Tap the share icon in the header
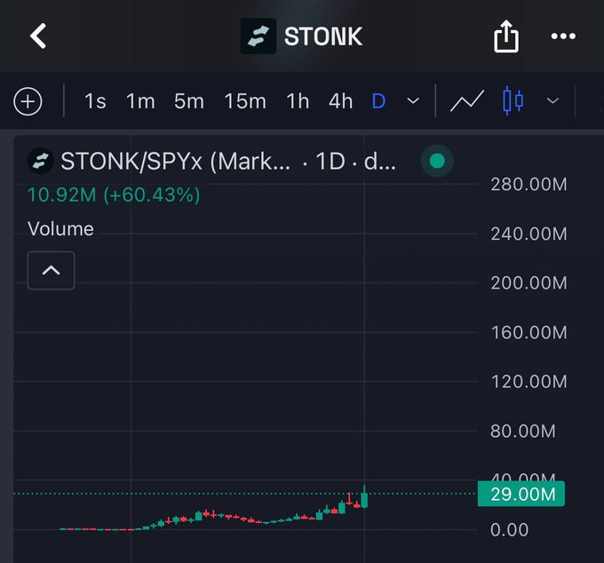The height and width of the screenshot is (563, 604). click(505, 36)
